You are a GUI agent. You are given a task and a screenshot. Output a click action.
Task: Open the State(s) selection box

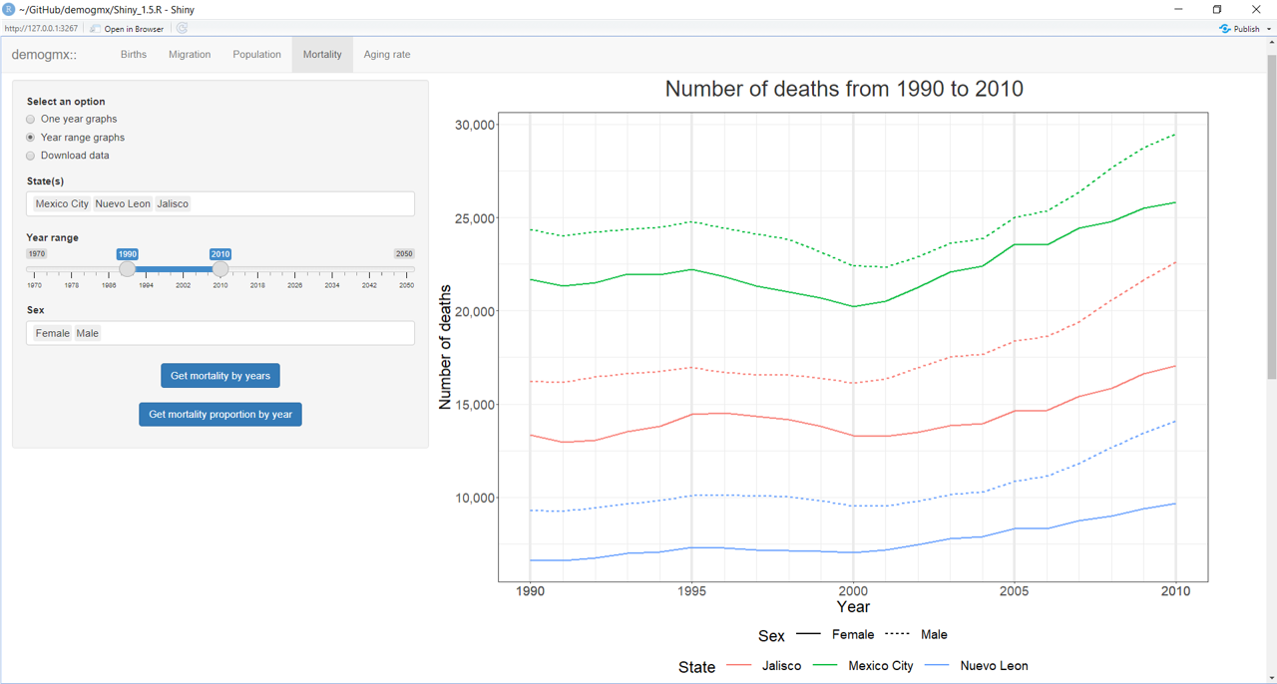click(x=299, y=203)
